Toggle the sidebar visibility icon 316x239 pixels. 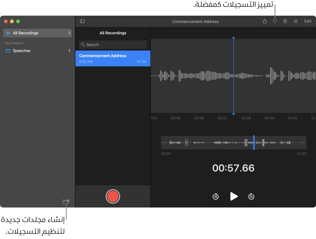82,21
